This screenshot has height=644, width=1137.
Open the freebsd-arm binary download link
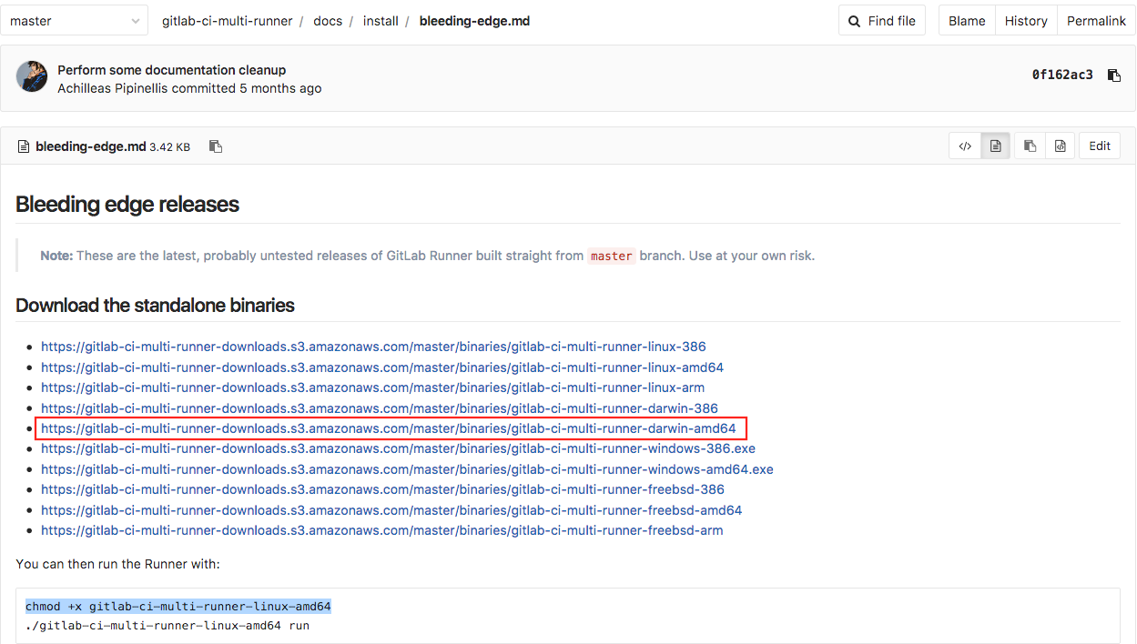pos(381,530)
